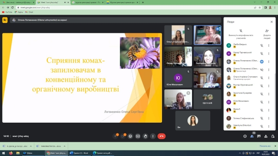Open more options for Люба Федько
Image resolution: width=278 pixels, height=156 pixels.
pos(268,45)
